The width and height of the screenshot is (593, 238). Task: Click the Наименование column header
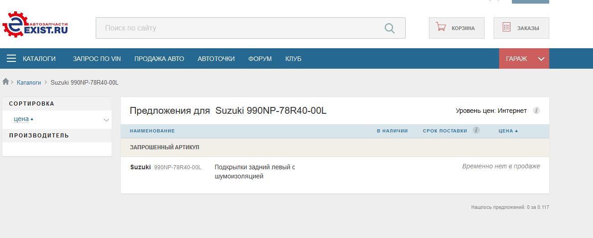152,131
